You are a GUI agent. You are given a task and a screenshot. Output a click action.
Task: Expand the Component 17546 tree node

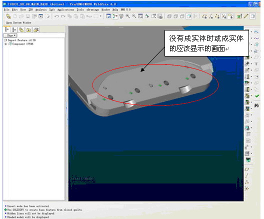(x=6, y=44)
